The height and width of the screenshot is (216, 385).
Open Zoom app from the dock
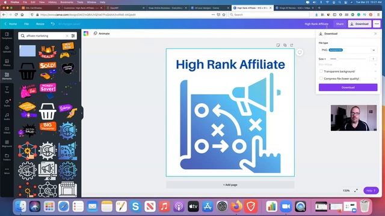click(286, 206)
